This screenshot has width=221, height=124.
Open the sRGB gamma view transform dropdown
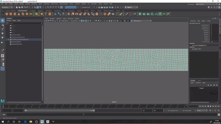142,21
